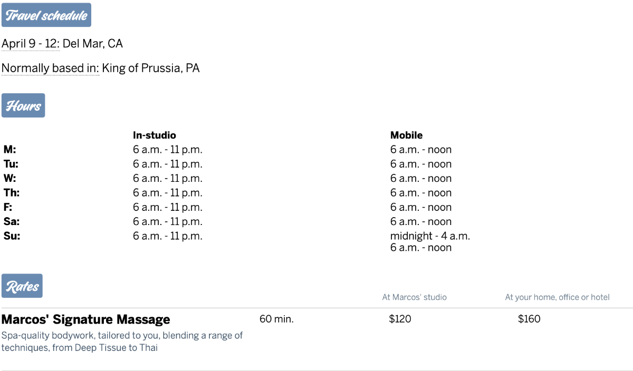Click Sunday's 'midnight - 4 a.m.' mobile hours

click(430, 236)
